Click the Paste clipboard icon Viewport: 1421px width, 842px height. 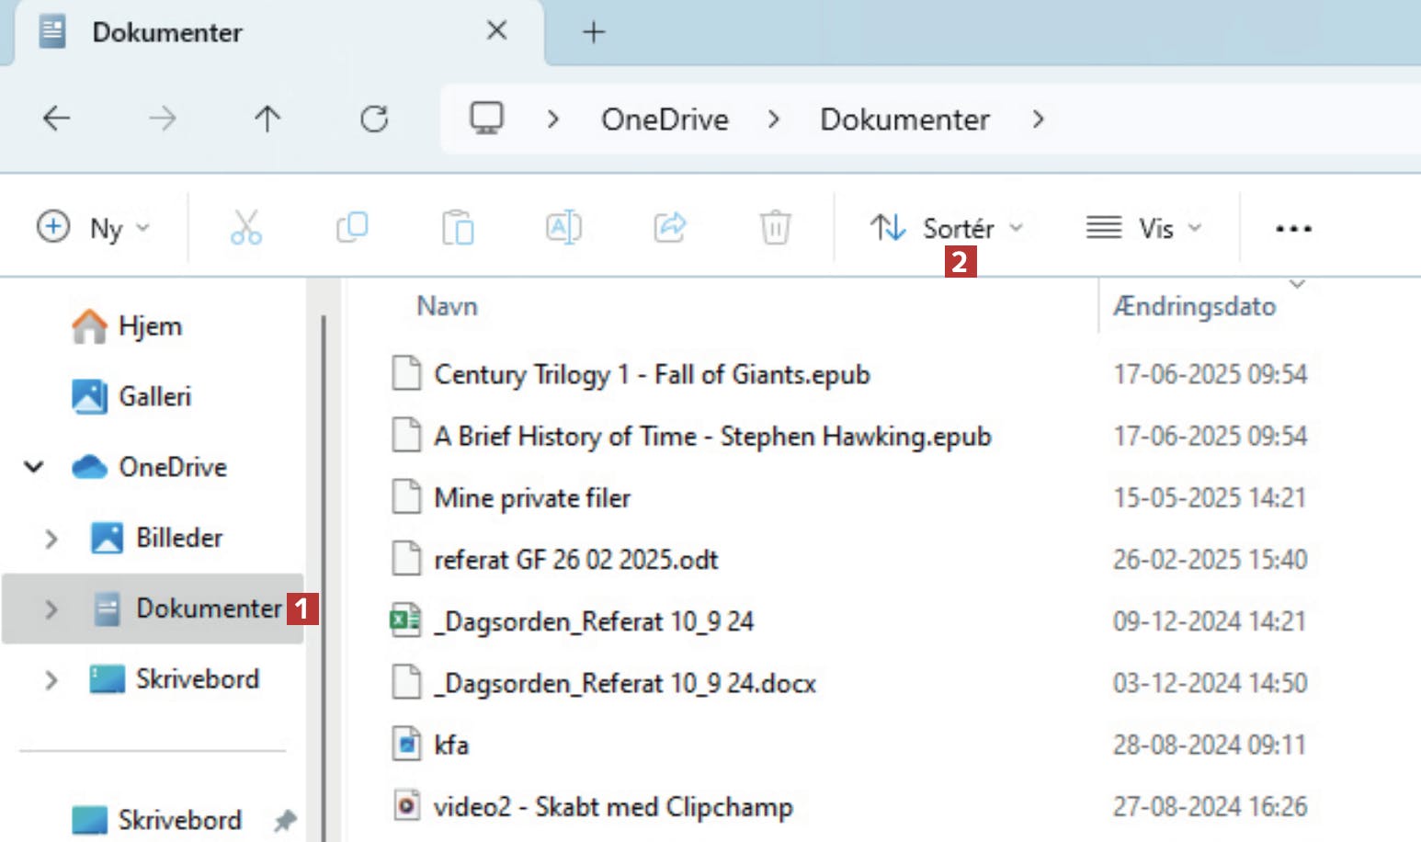point(458,227)
